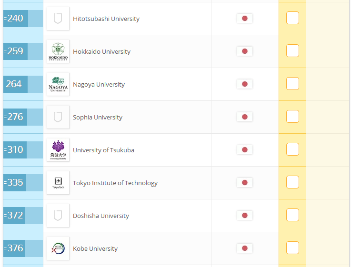351x267 pixels.
Task: Click Japan flag in Hokkaido University row
Action: (245, 51)
